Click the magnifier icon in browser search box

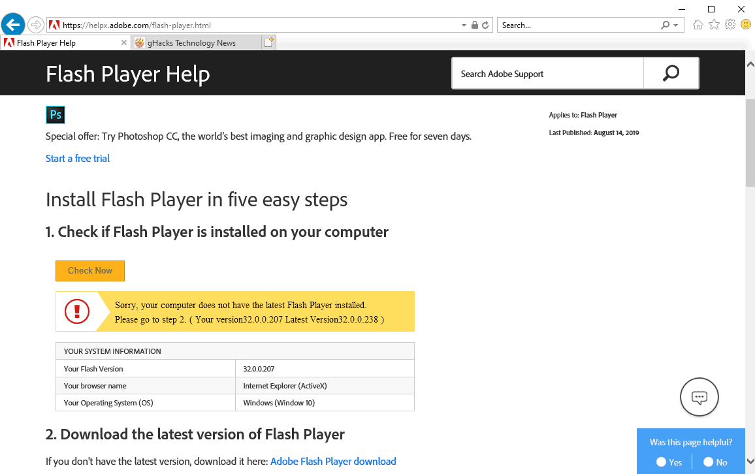click(x=666, y=25)
